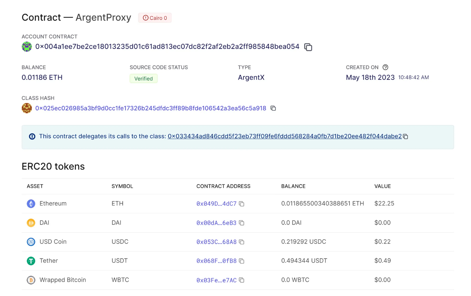Copy the USD Coin contract address
The height and width of the screenshot is (296, 471).
(x=242, y=242)
